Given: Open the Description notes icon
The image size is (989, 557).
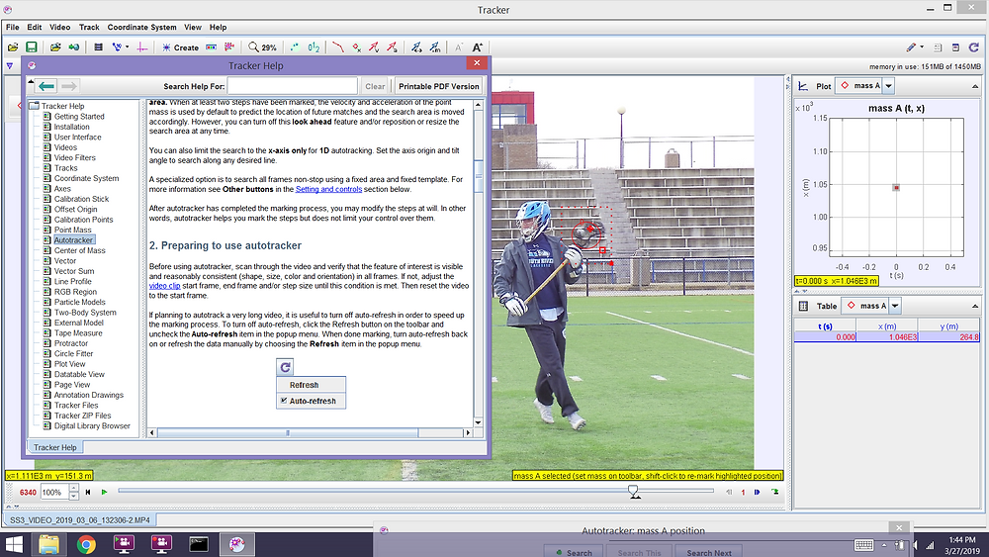Looking at the screenshot, I should [938, 47].
